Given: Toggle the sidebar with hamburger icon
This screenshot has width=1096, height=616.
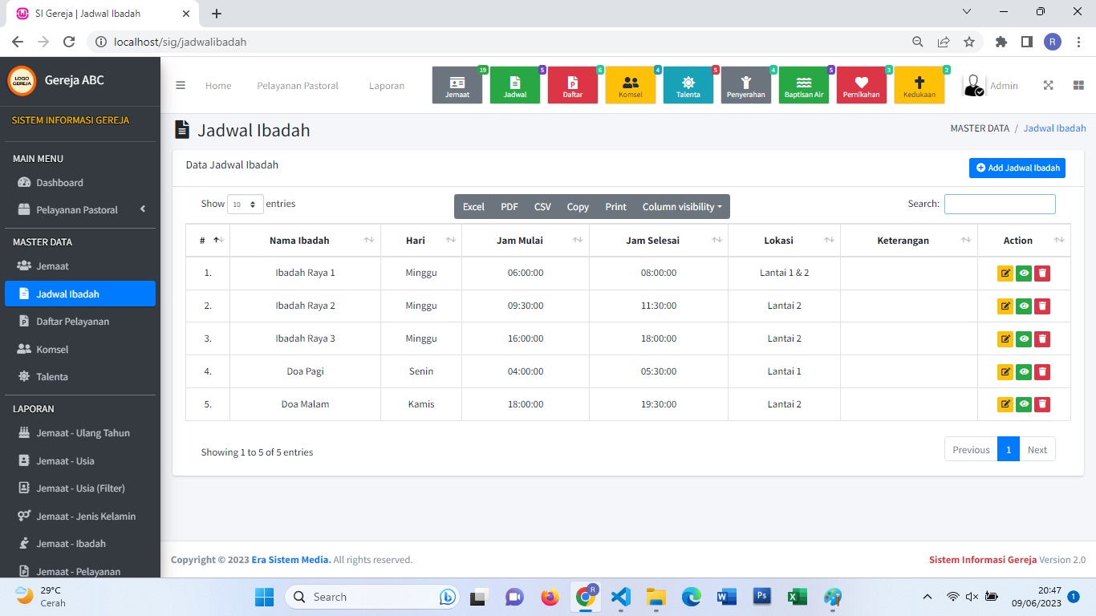Looking at the screenshot, I should coord(181,86).
